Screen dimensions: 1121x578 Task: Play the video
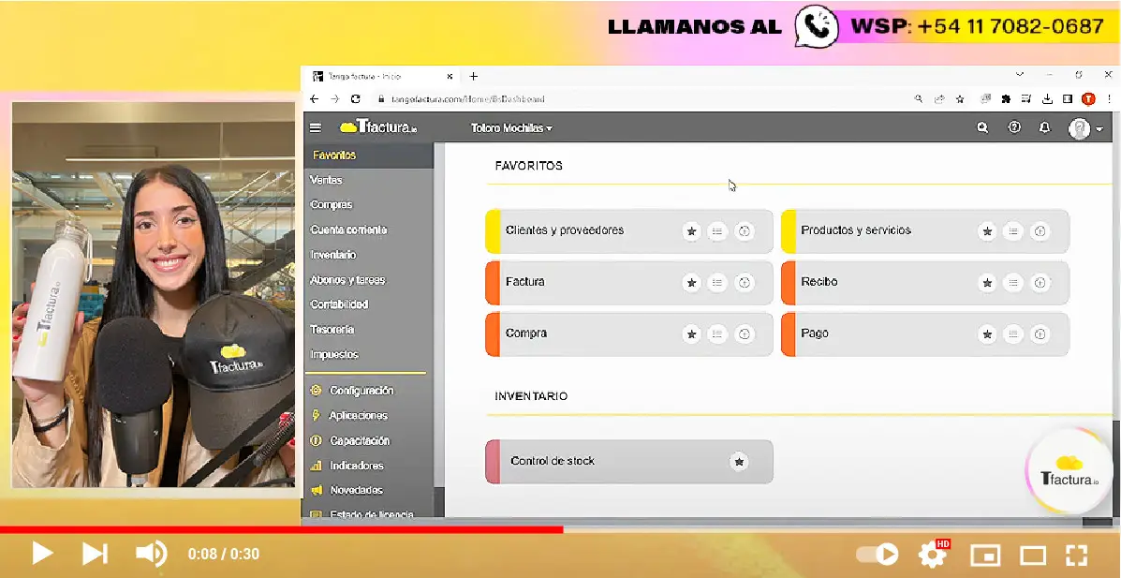pos(41,554)
